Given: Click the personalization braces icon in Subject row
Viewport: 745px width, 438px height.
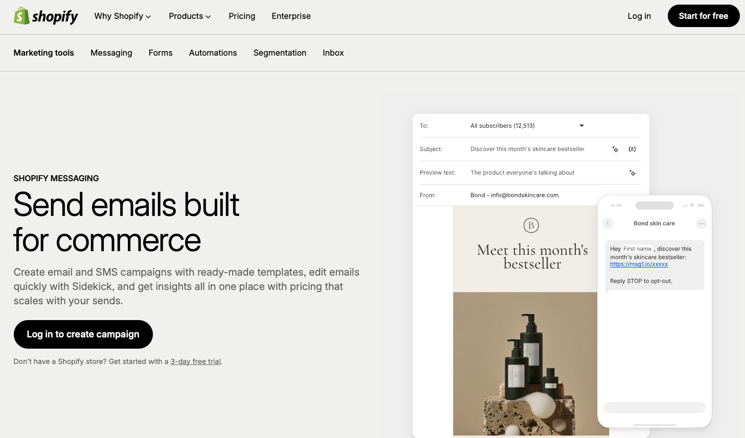Looking at the screenshot, I should click(x=632, y=150).
